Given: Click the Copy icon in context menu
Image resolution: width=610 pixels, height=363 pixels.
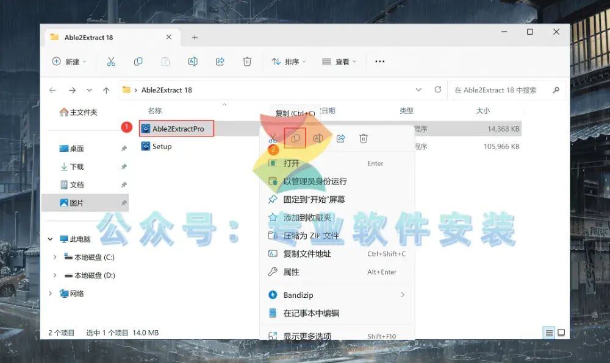Looking at the screenshot, I should click(x=295, y=138).
